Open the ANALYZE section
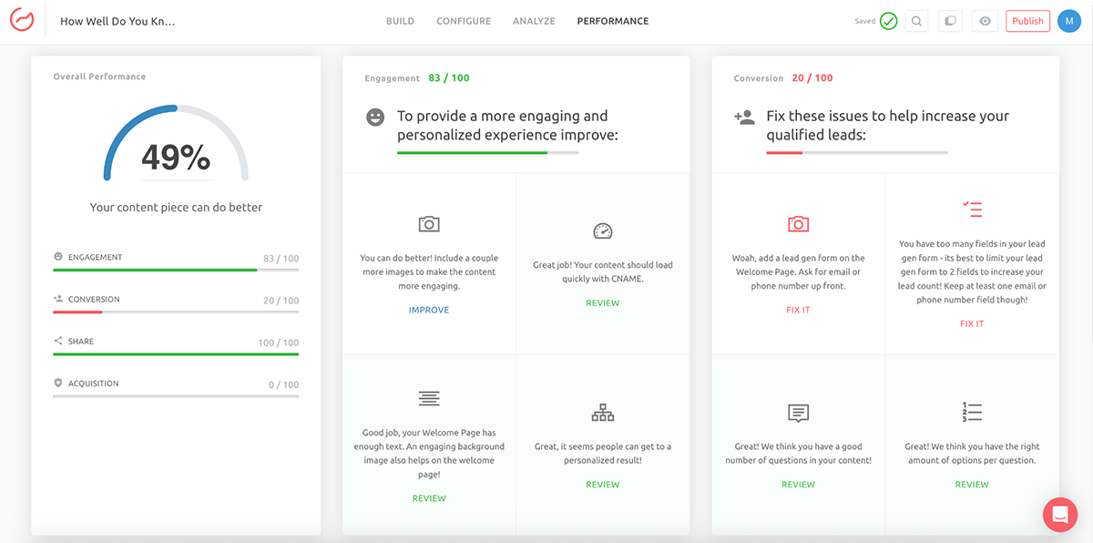The width and height of the screenshot is (1093, 543). 534,20
